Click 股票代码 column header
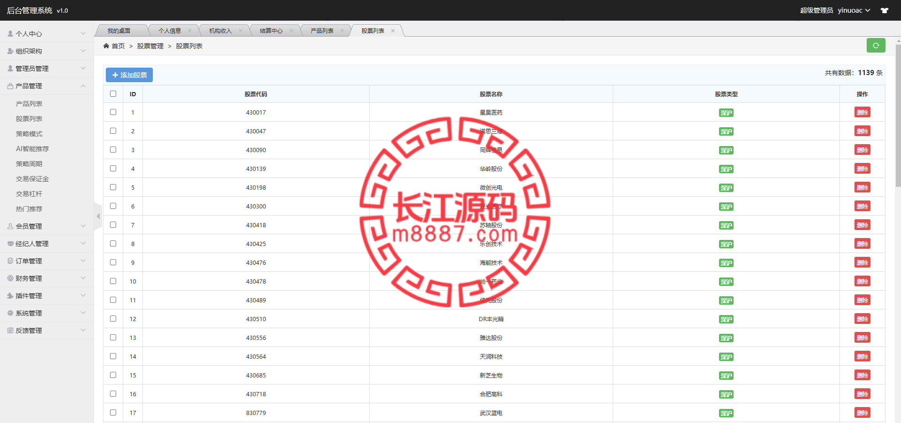Screen dimensions: 901x423 pos(256,94)
